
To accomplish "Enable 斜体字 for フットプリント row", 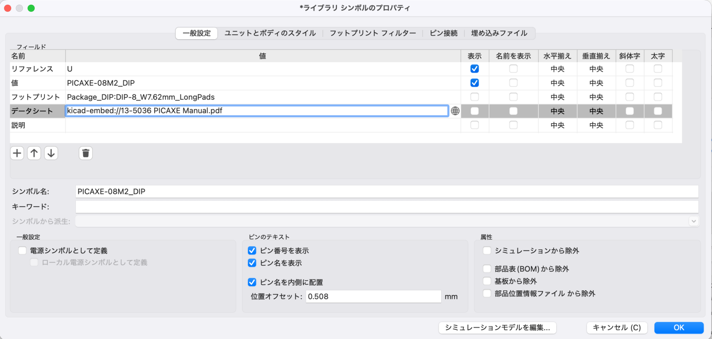I will pyautogui.click(x=630, y=97).
